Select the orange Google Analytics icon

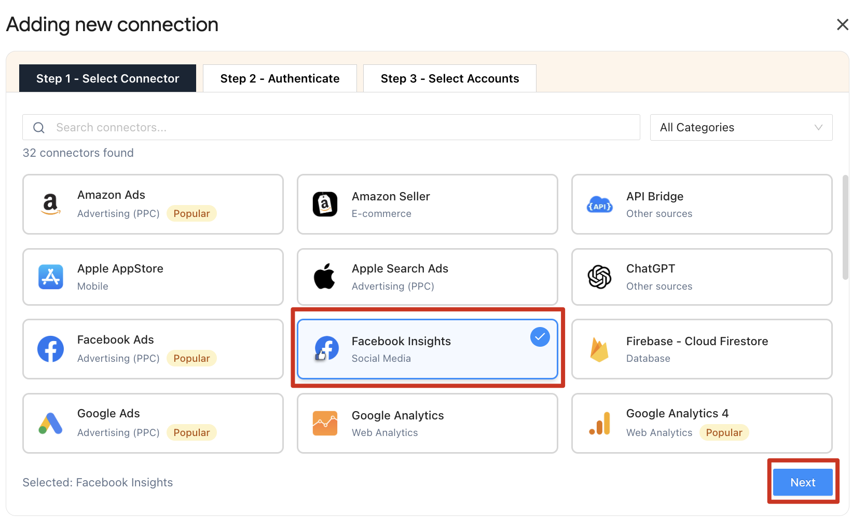(x=325, y=423)
